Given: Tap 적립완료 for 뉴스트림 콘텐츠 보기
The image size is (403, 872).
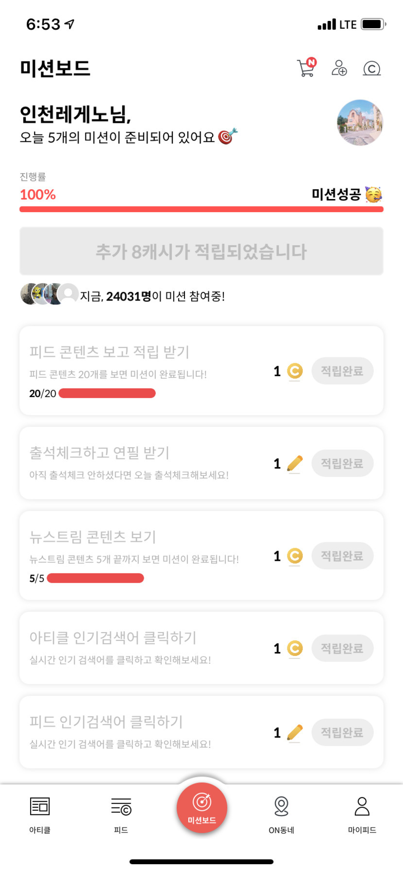Looking at the screenshot, I should [342, 555].
